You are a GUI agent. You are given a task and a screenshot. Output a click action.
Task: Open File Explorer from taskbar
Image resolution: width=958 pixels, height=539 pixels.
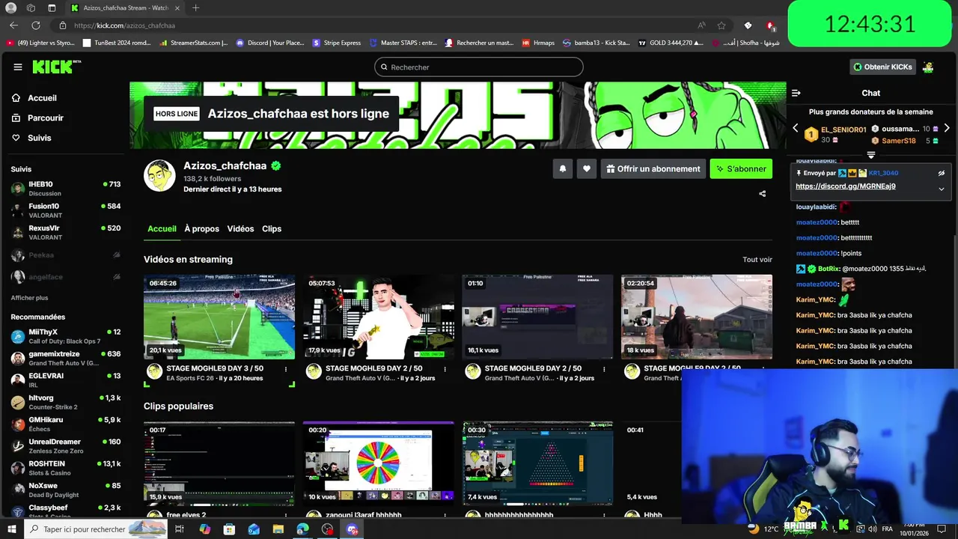click(278, 529)
